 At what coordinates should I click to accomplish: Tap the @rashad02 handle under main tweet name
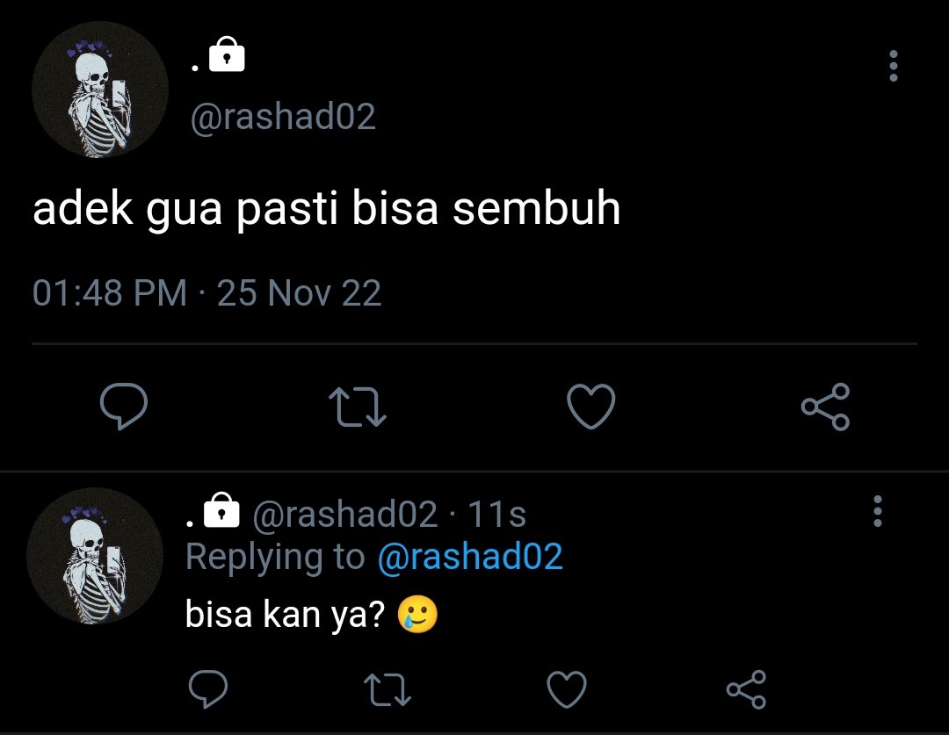point(283,117)
